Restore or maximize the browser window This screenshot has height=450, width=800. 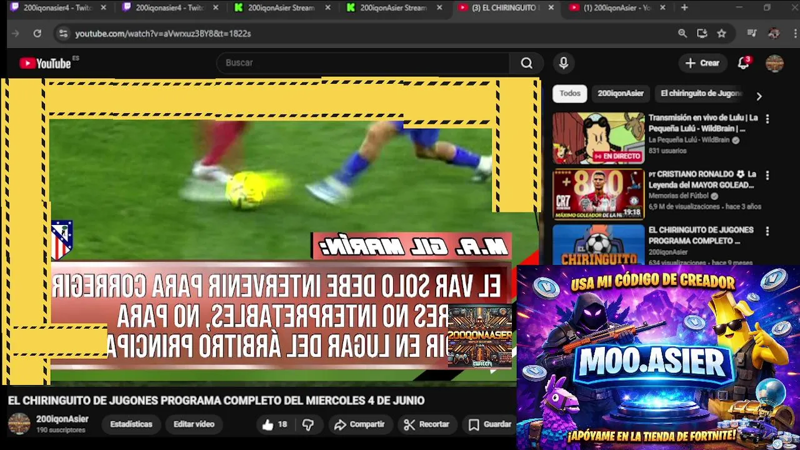[x=767, y=8]
